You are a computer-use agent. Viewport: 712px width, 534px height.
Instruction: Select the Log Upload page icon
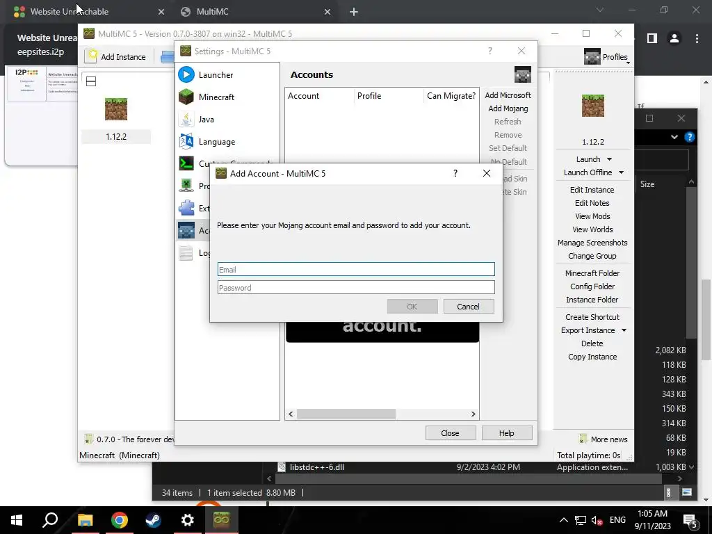coord(186,252)
